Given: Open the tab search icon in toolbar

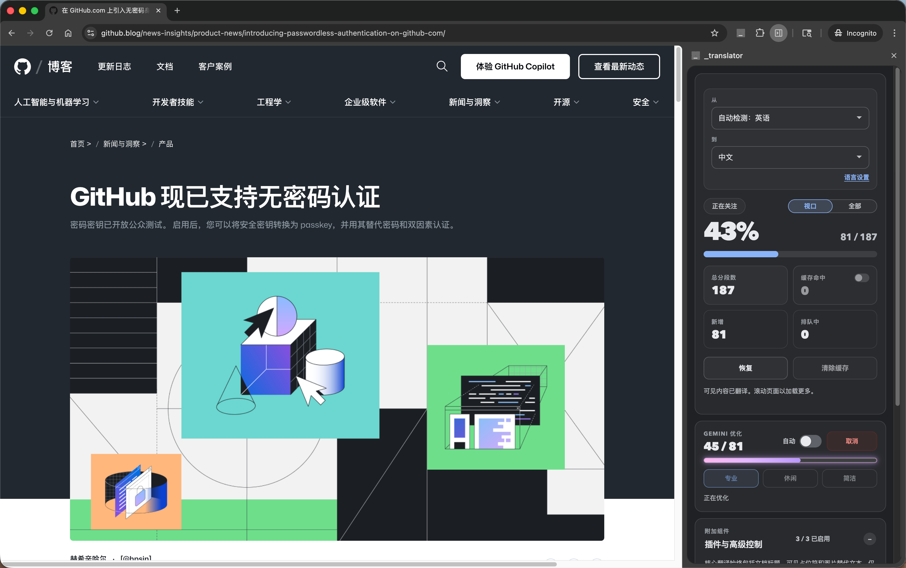Looking at the screenshot, I should [x=806, y=33].
